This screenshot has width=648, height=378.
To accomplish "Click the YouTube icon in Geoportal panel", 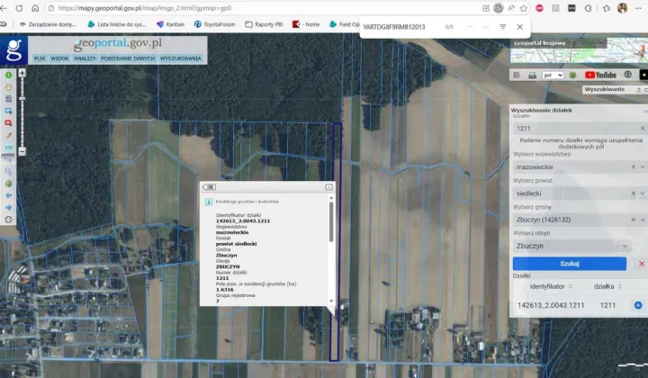I will [x=600, y=75].
